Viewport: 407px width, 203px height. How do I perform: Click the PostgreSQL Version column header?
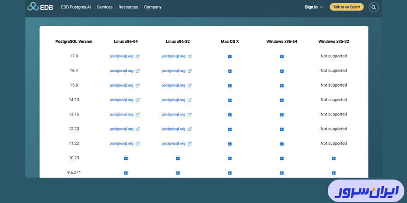click(74, 42)
